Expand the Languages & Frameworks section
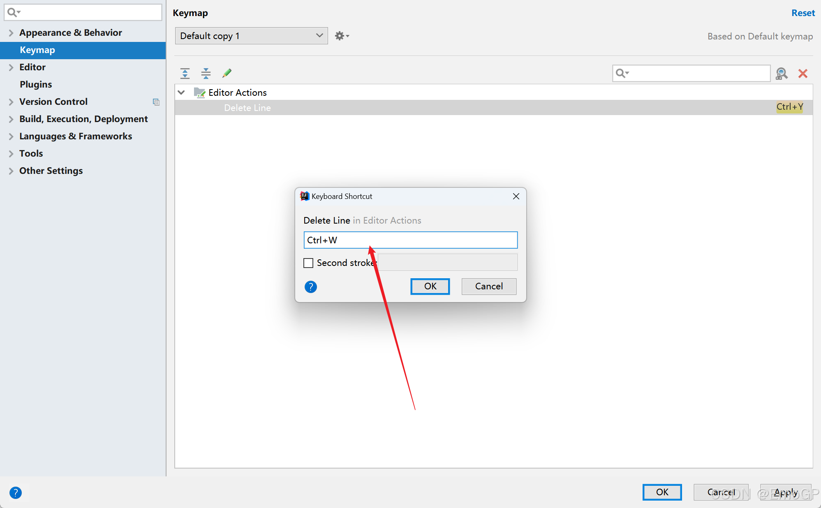This screenshot has width=821, height=508. click(x=11, y=136)
